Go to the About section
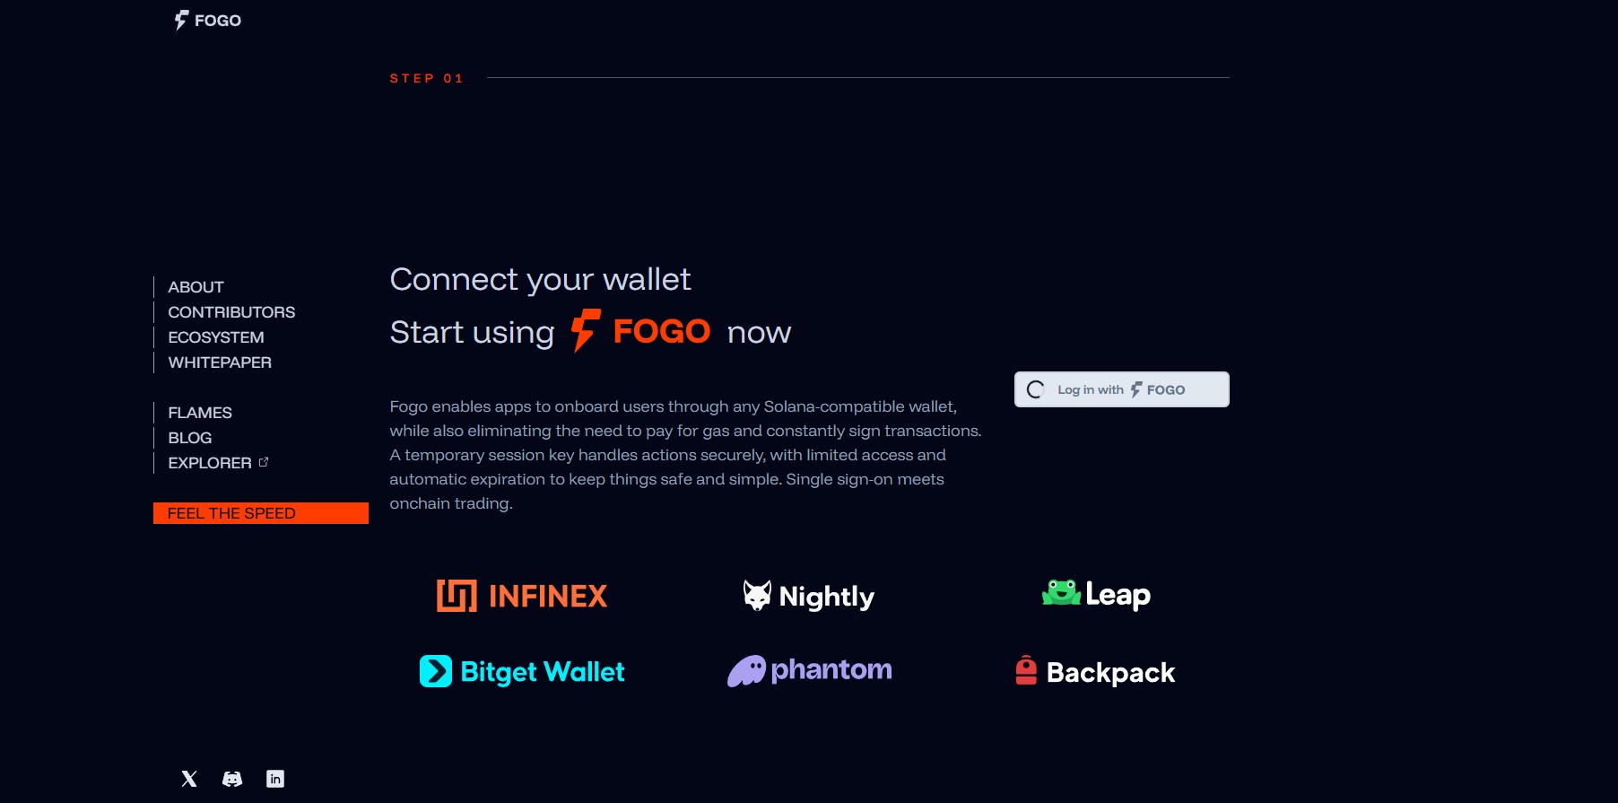 click(x=196, y=287)
